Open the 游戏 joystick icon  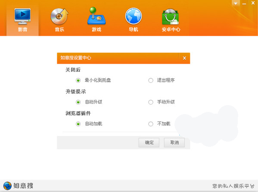[x=96, y=16]
